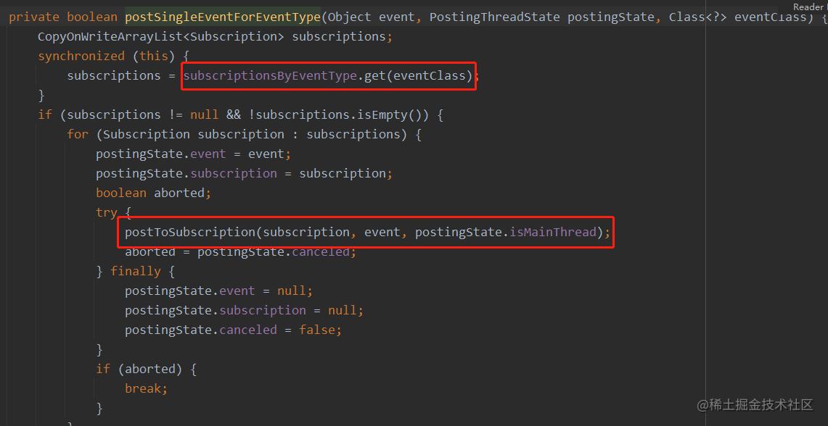Click the 稀土掘金技术社区 watermark
The width and height of the screenshot is (828, 426).
[755, 405]
